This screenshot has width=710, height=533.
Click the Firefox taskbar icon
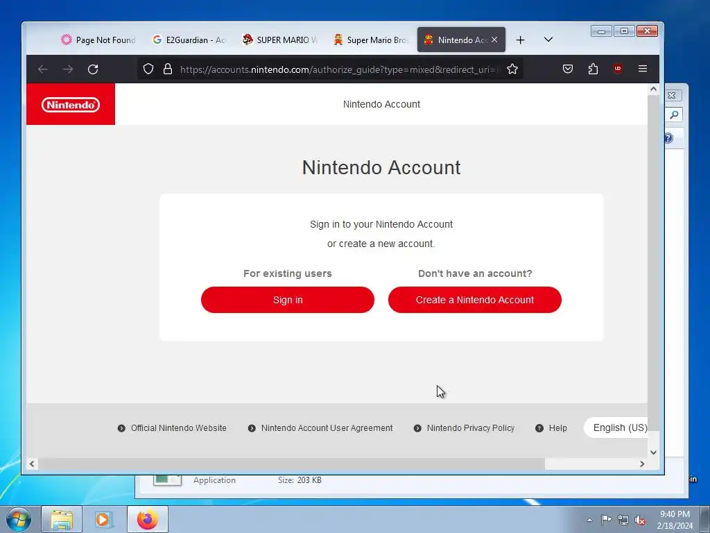148,519
